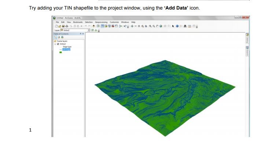This screenshot has height=144, width=276.
Task: Open the Help menu
Action: [x=133, y=22]
